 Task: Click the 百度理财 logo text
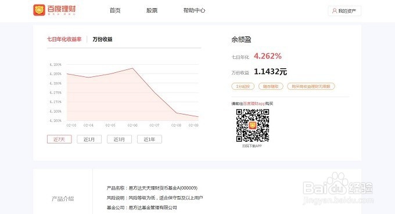(62, 9)
